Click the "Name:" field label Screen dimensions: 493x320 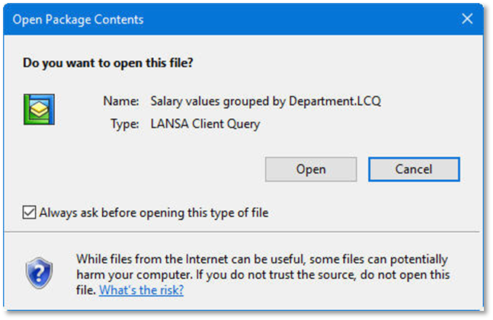point(121,101)
